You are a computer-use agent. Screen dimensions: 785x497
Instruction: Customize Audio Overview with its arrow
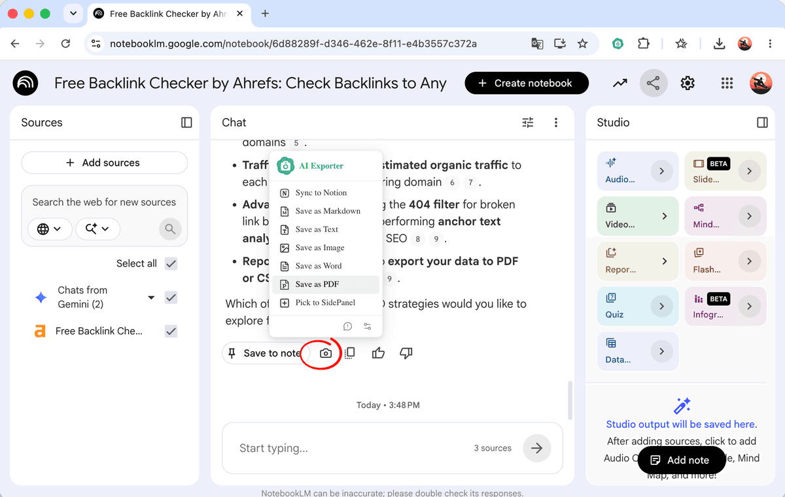coord(662,171)
